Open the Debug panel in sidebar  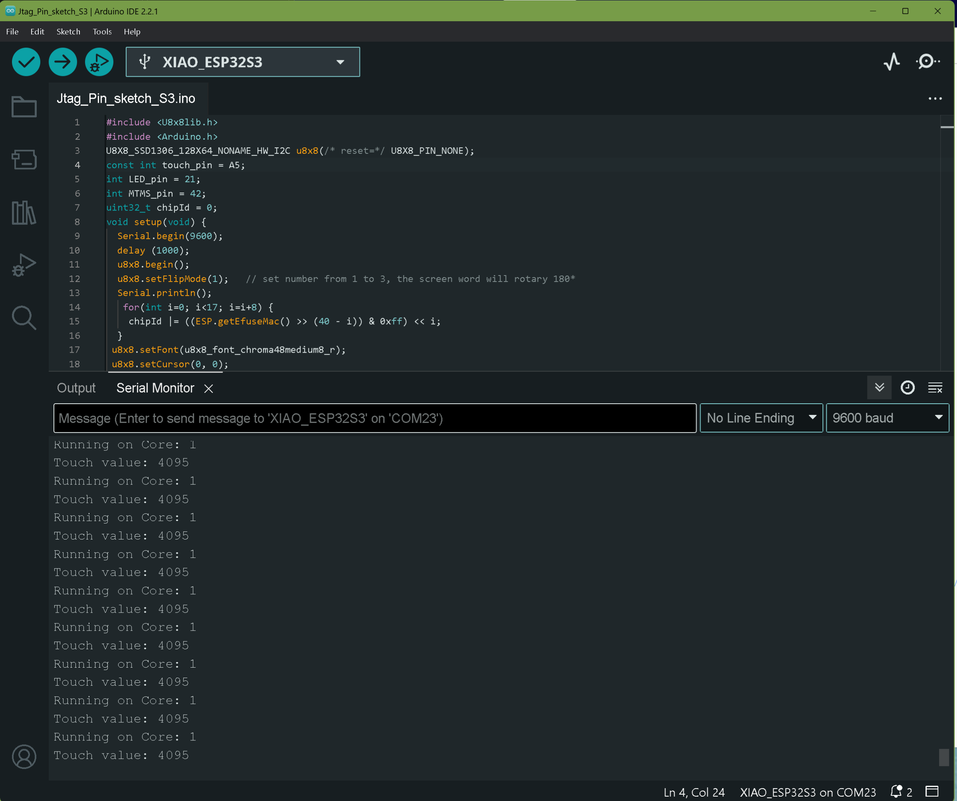click(x=24, y=265)
